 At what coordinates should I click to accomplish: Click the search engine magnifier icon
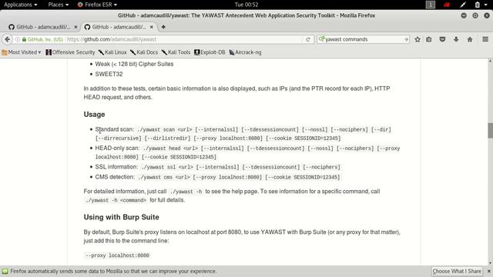click(x=321, y=39)
